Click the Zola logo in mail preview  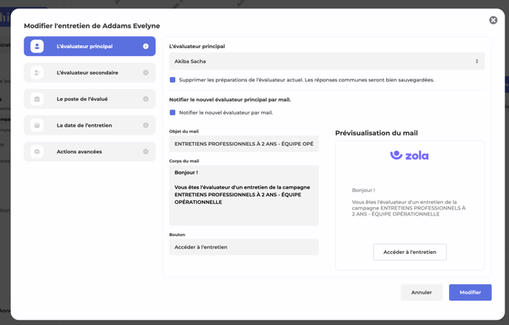tap(409, 155)
